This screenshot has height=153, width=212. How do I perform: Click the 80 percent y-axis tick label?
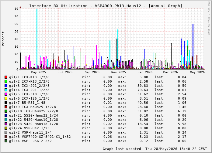click(16, 8)
